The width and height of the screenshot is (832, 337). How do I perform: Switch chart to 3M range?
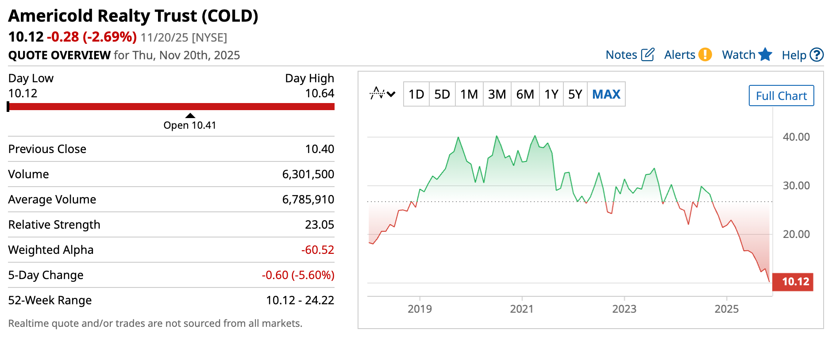[497, 94]
